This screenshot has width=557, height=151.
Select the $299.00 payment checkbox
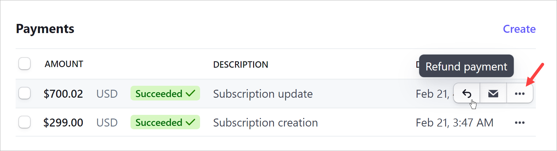[x=25, y=122]
